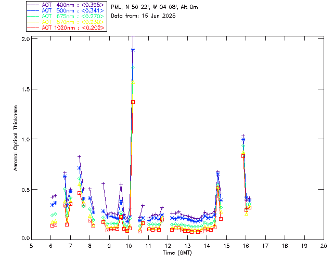
Task: Click the 2.0 label on y-axis
Action: [x=25, y=39]
